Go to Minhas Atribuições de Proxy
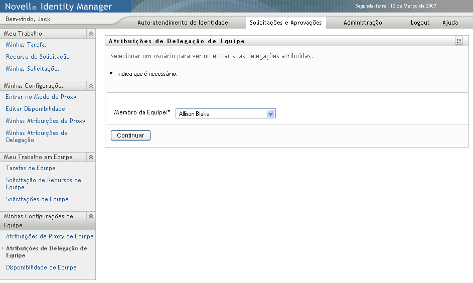The height and width of the screenshot is (283, 473). (x=46, y=121)
